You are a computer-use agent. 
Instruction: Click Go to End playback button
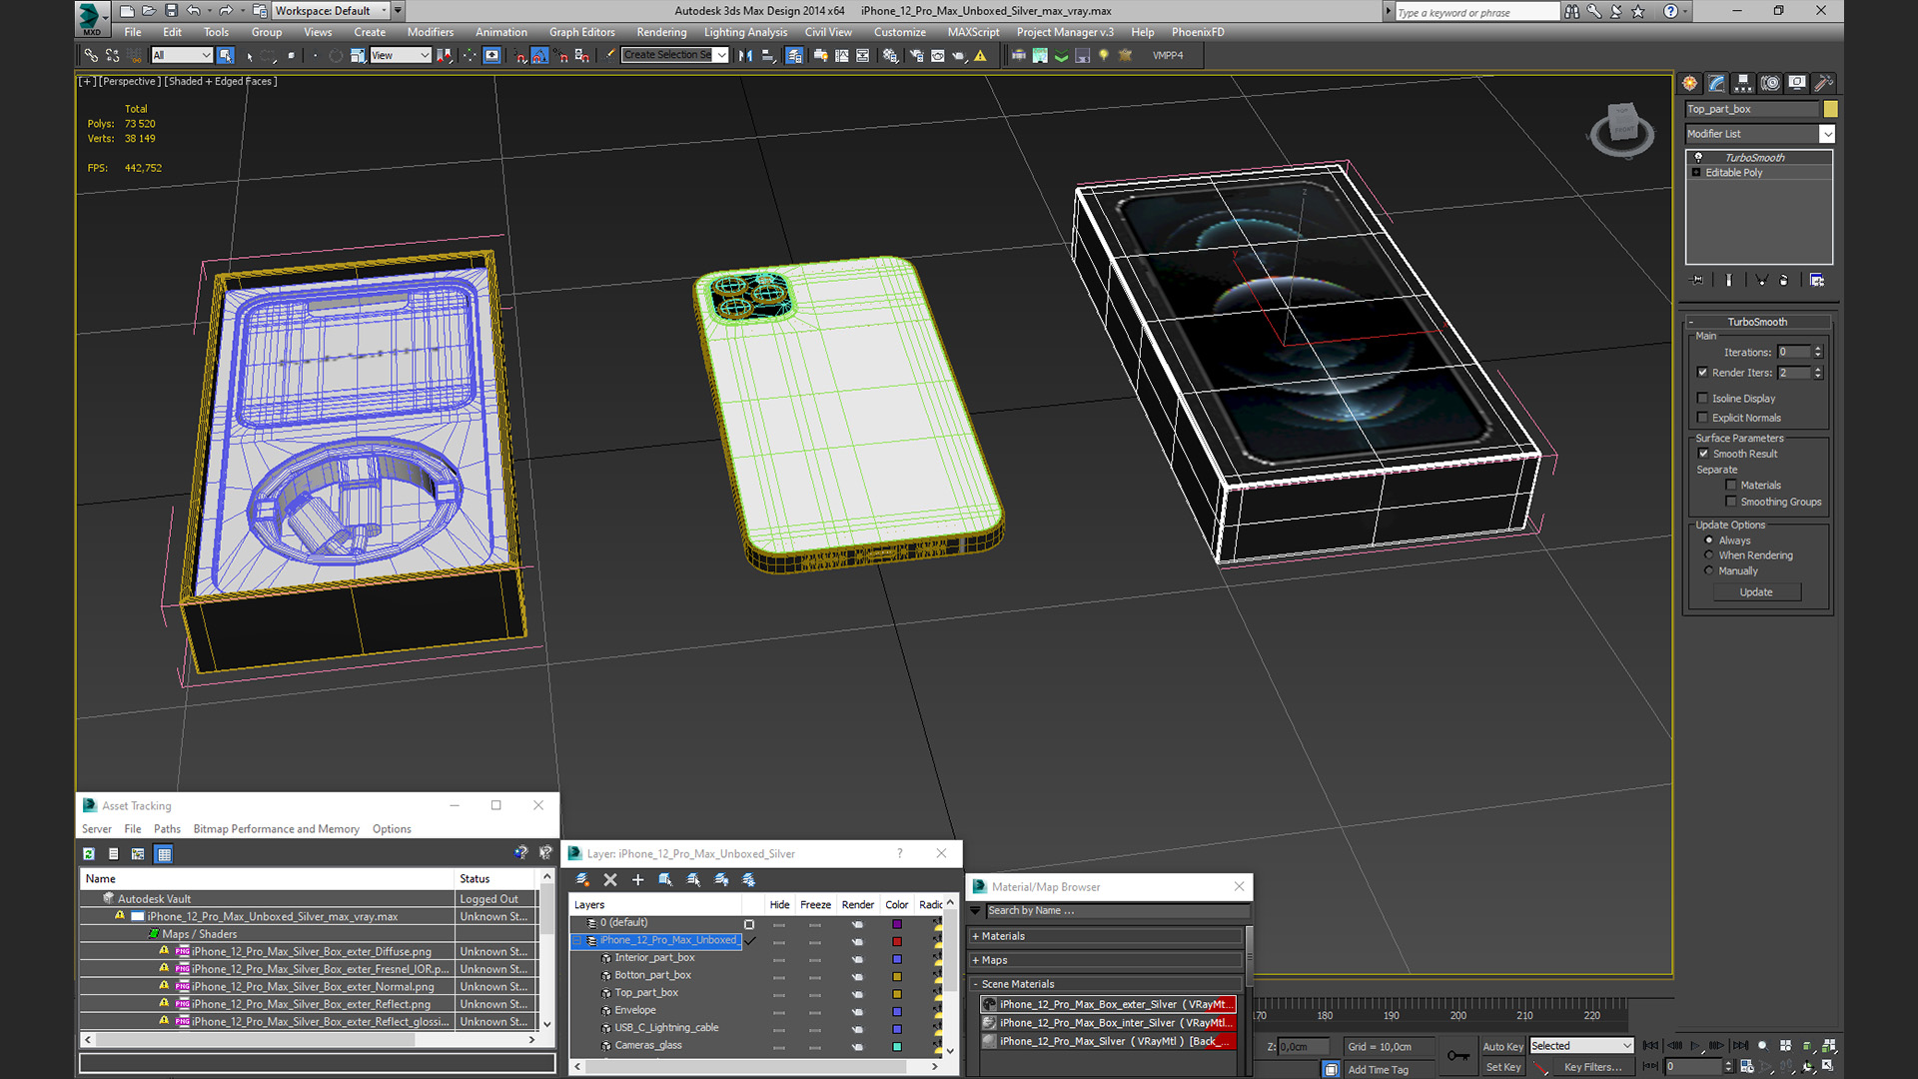pos(1740,1045)
